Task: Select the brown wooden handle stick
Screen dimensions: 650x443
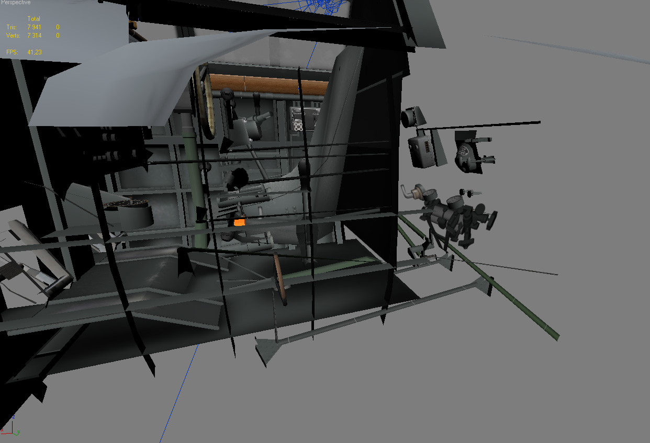Action: tap(280, 278)
